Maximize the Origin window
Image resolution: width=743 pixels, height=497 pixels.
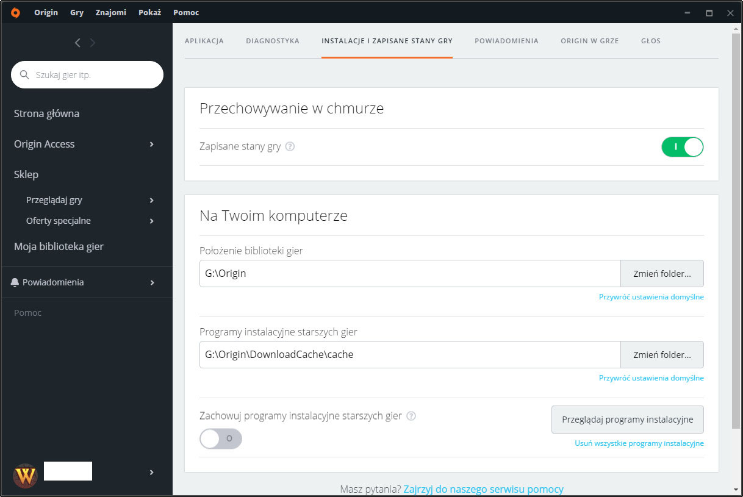[709, 13]
